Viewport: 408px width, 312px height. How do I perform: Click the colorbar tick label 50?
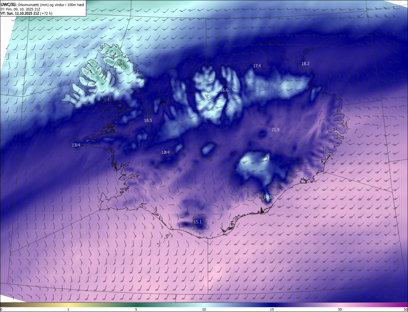pyautogui.click(x=405, y=309)
